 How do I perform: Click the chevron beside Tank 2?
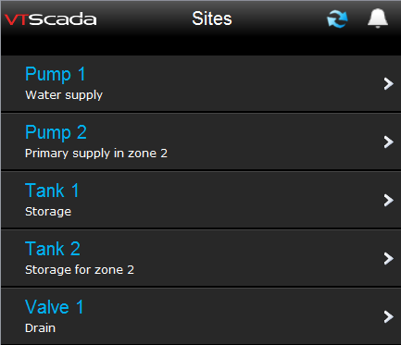389,258
